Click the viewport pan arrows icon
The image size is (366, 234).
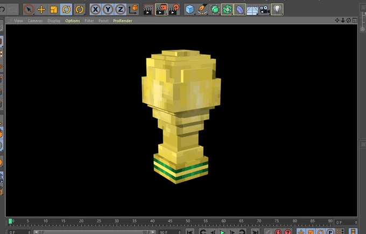pyautogui.click(x=337, y=20)
